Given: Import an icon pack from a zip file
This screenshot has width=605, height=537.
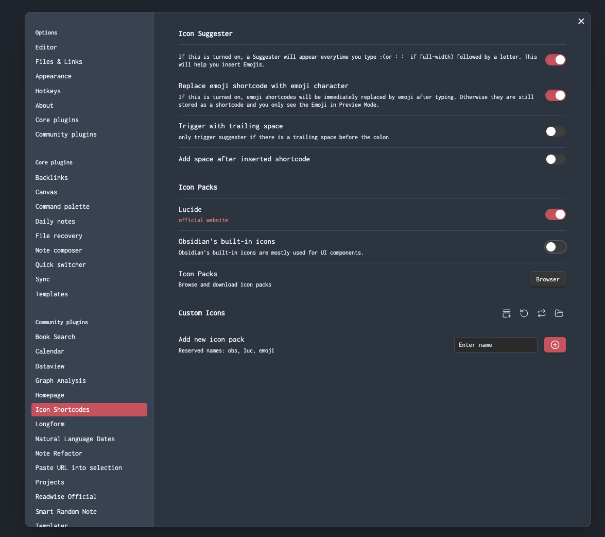Looking at the screenshot, I should pos(506,313).
